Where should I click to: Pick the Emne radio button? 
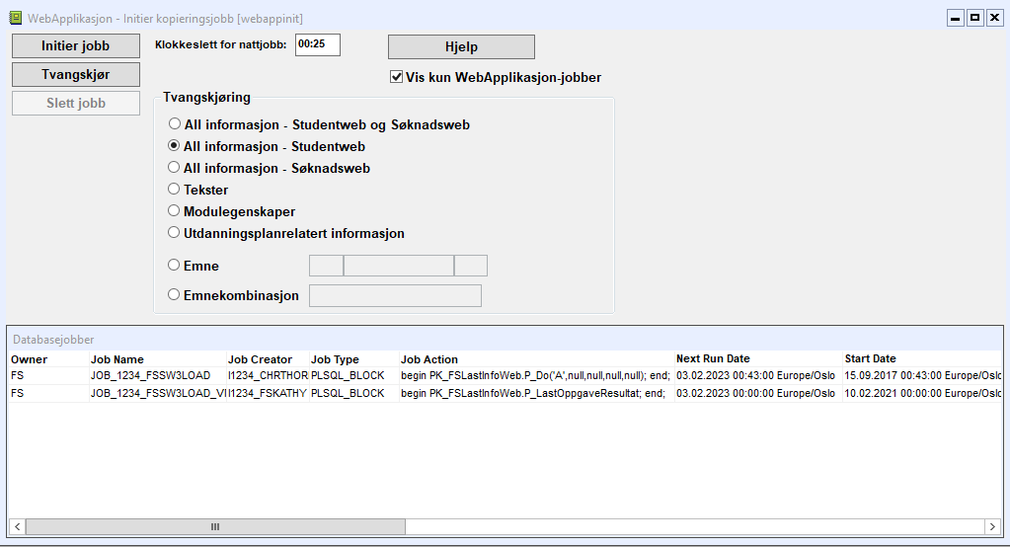pyautogui.click(x=174, y=265)
